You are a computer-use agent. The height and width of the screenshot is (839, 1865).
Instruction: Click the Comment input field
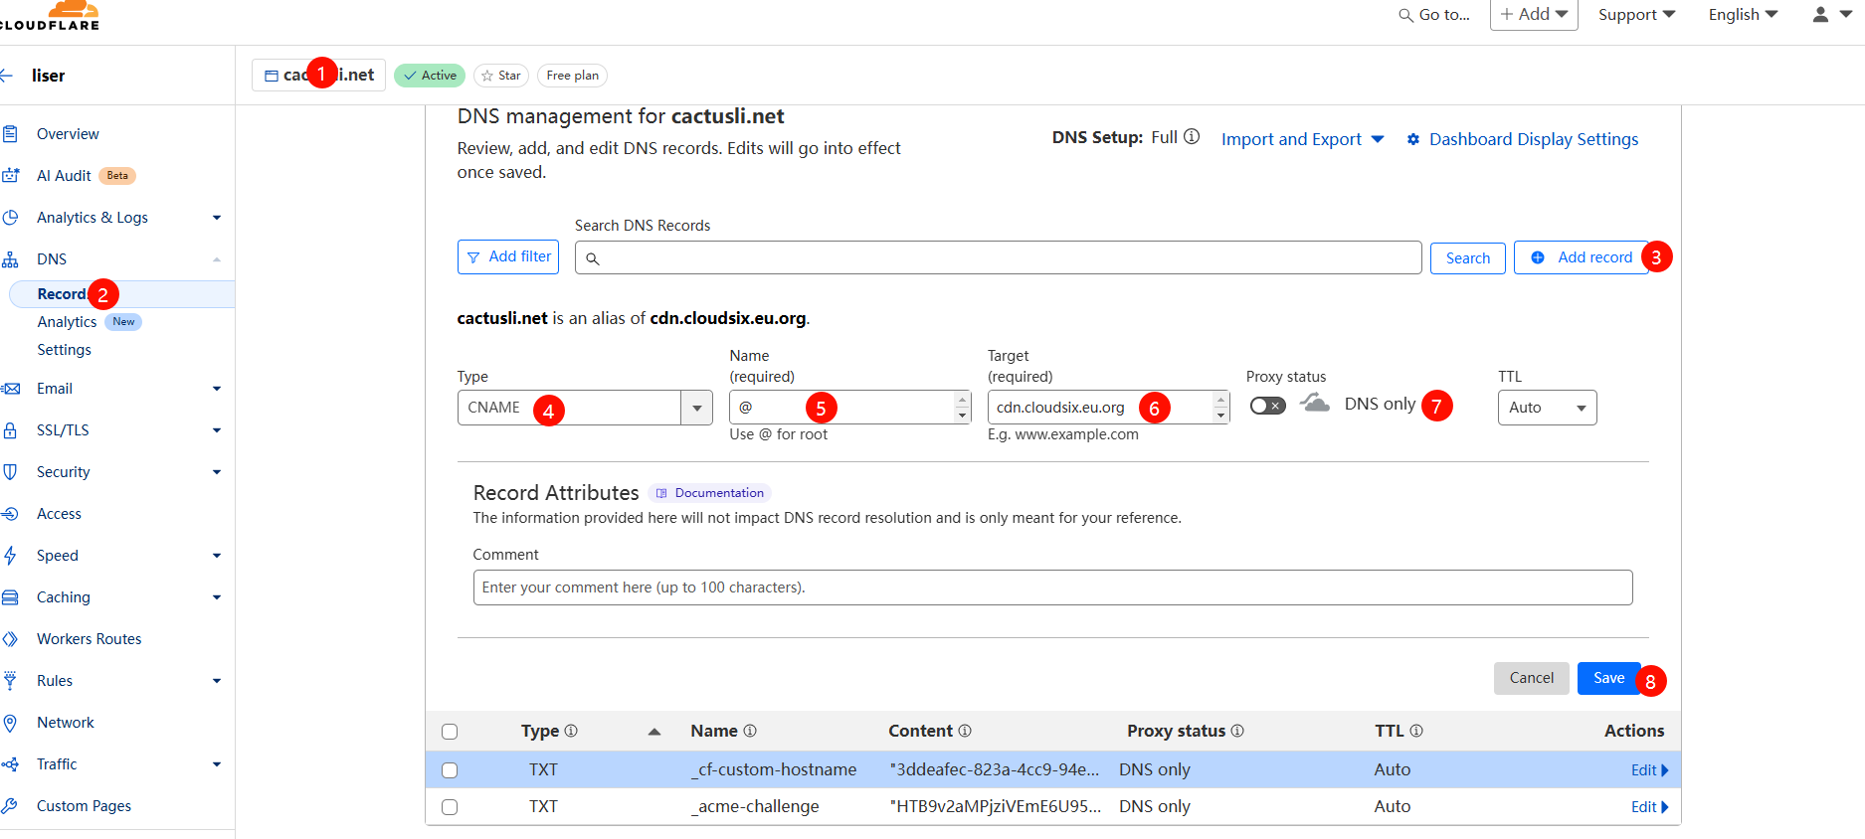[1052, 587]
